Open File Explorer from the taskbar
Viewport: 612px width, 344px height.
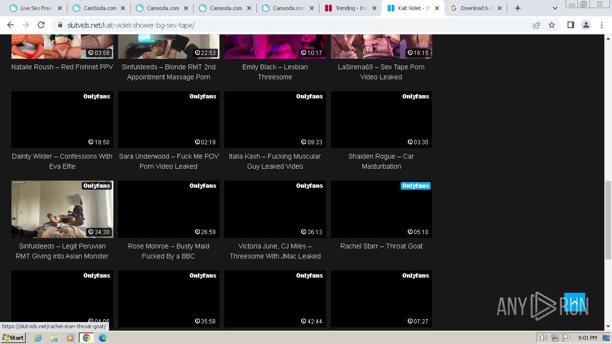coord(54,338)
